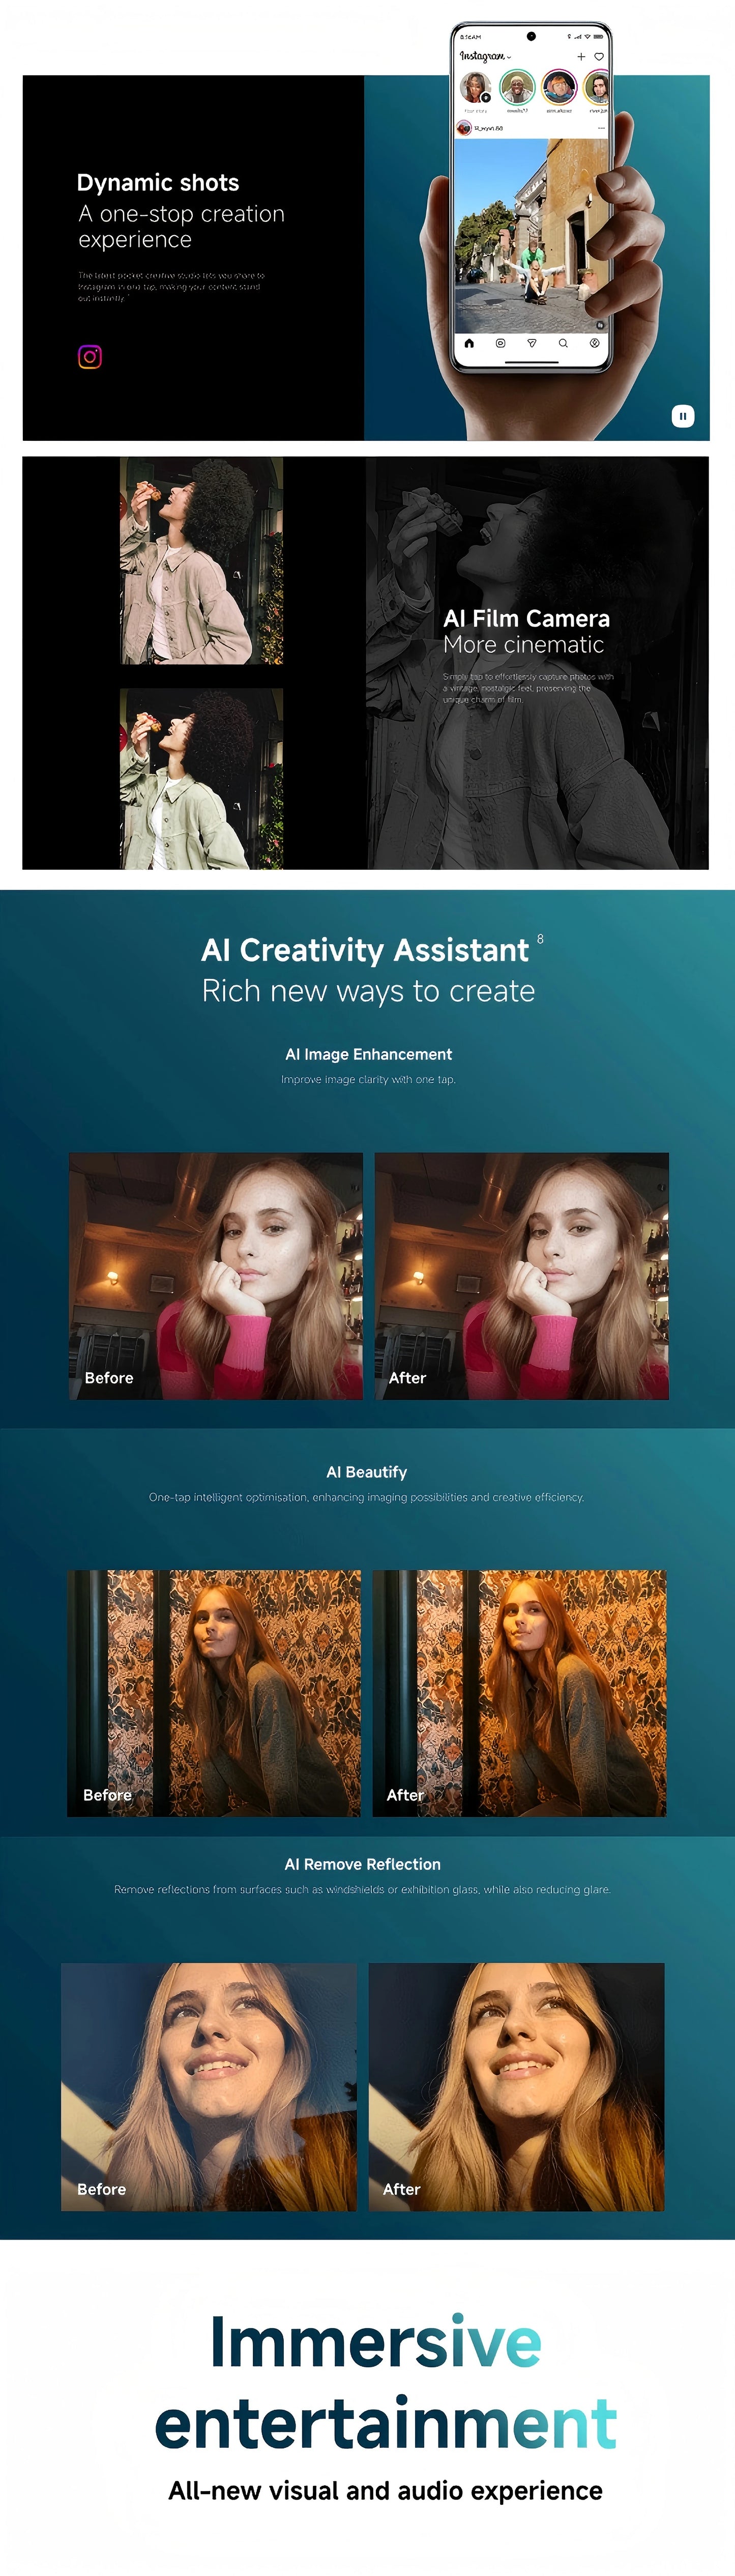Tap the heart notifications icon on the phone
This screenshot has height=2576, width=735.
point(599,57)
